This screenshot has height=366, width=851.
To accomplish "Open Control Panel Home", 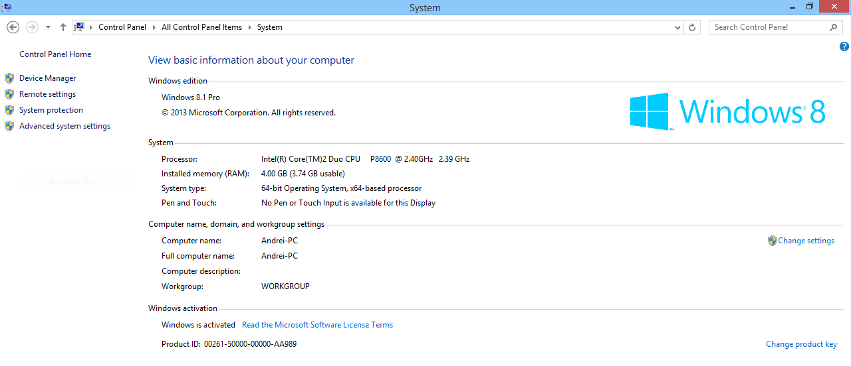I will (55, 54).
